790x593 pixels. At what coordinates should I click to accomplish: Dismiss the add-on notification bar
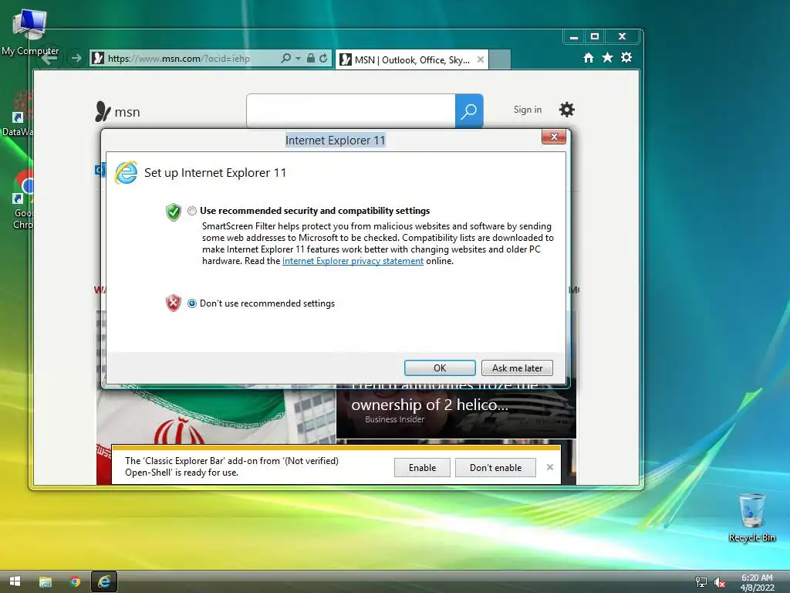pos(549,467)
